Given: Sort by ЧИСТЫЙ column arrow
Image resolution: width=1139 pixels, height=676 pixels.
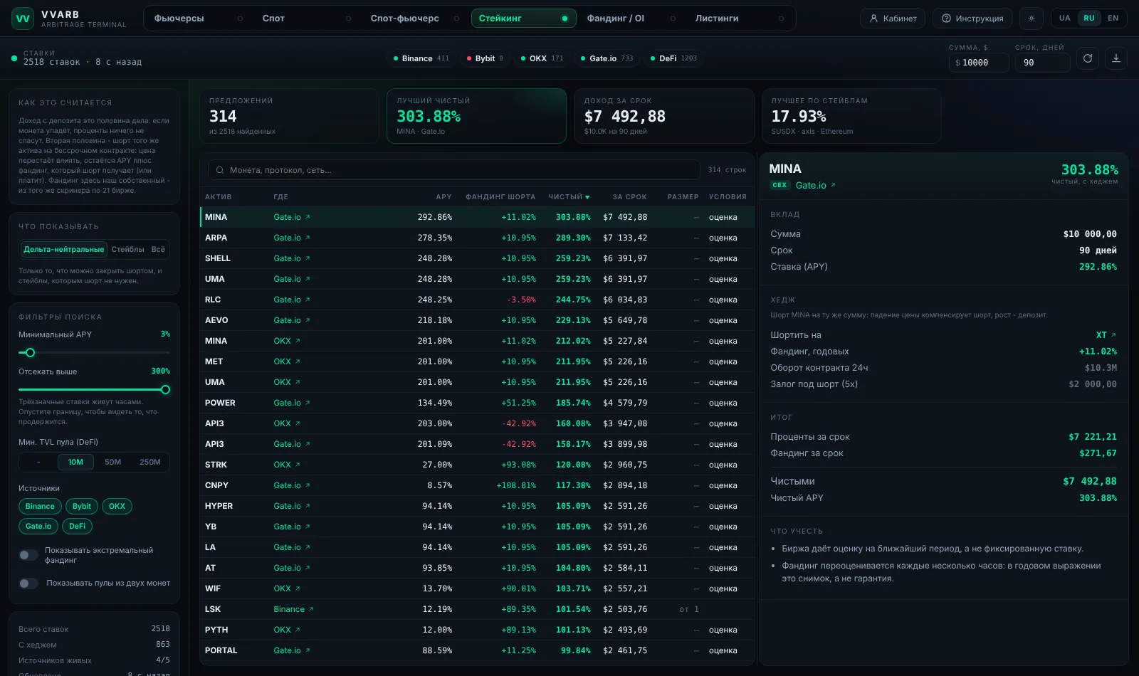Looking at the screenshot, I should 587,197.
